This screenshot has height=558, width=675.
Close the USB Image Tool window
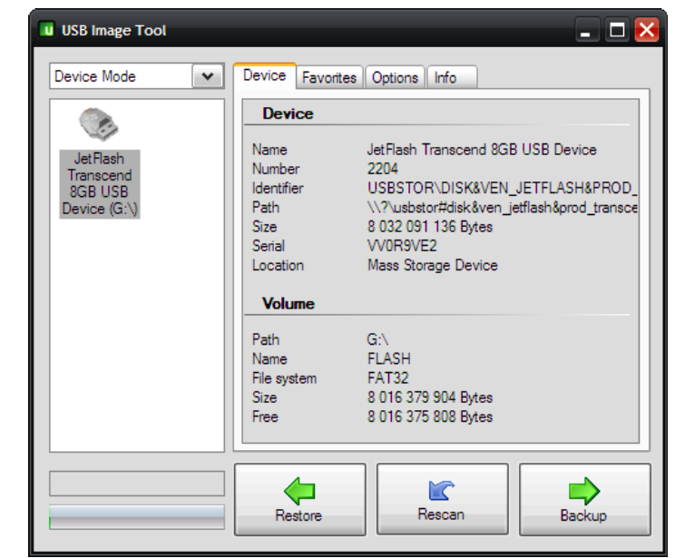[646, 31]
